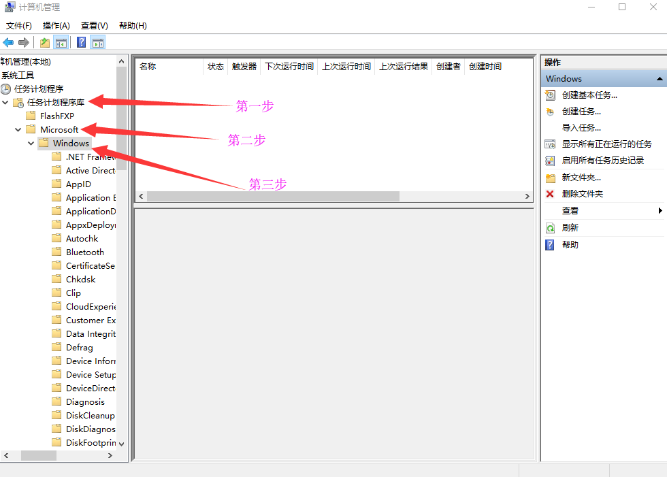667x477 pixels.
Task: Open the 操作(A) menu
Action: tap(56, 26)
